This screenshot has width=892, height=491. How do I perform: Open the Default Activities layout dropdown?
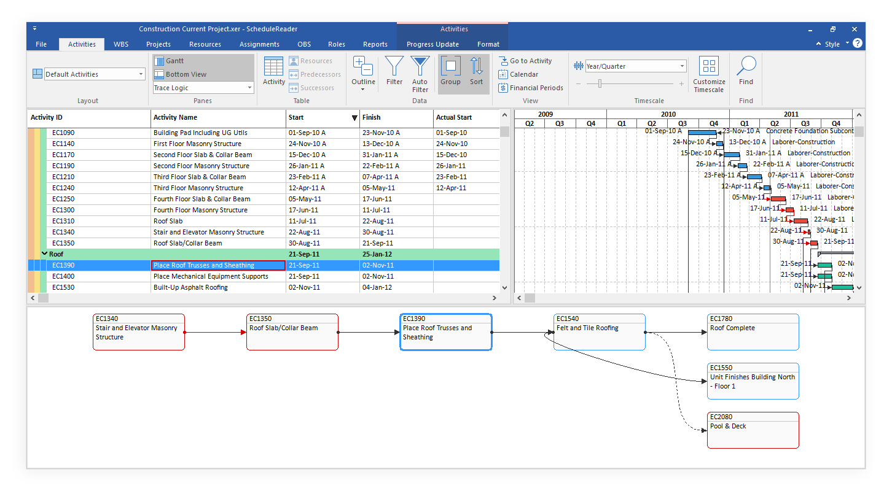pos(141,74)
